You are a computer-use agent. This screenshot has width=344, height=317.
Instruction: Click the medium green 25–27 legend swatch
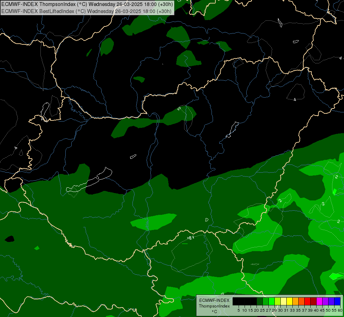coord(266,301)
